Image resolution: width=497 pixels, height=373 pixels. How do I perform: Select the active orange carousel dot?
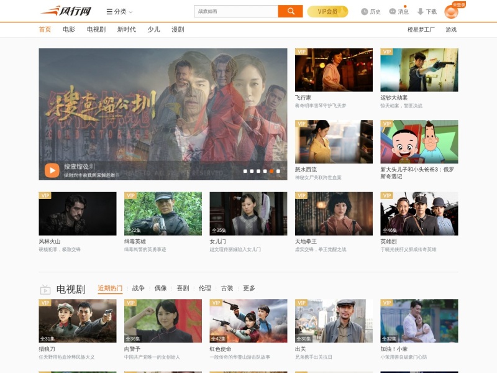[x=271, y=171]
